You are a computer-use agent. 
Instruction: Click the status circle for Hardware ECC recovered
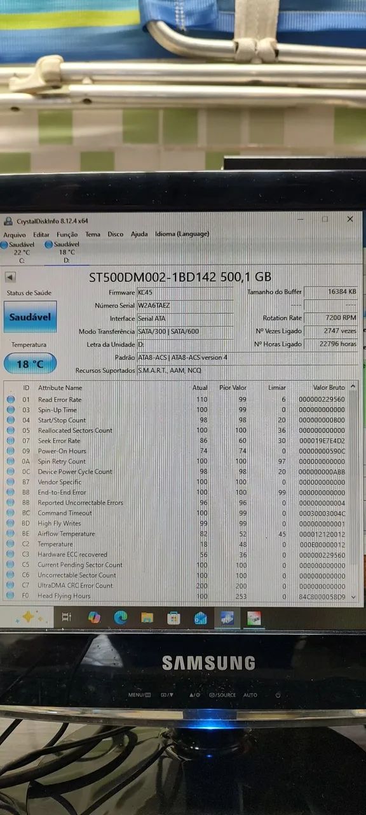coord(10,555)
